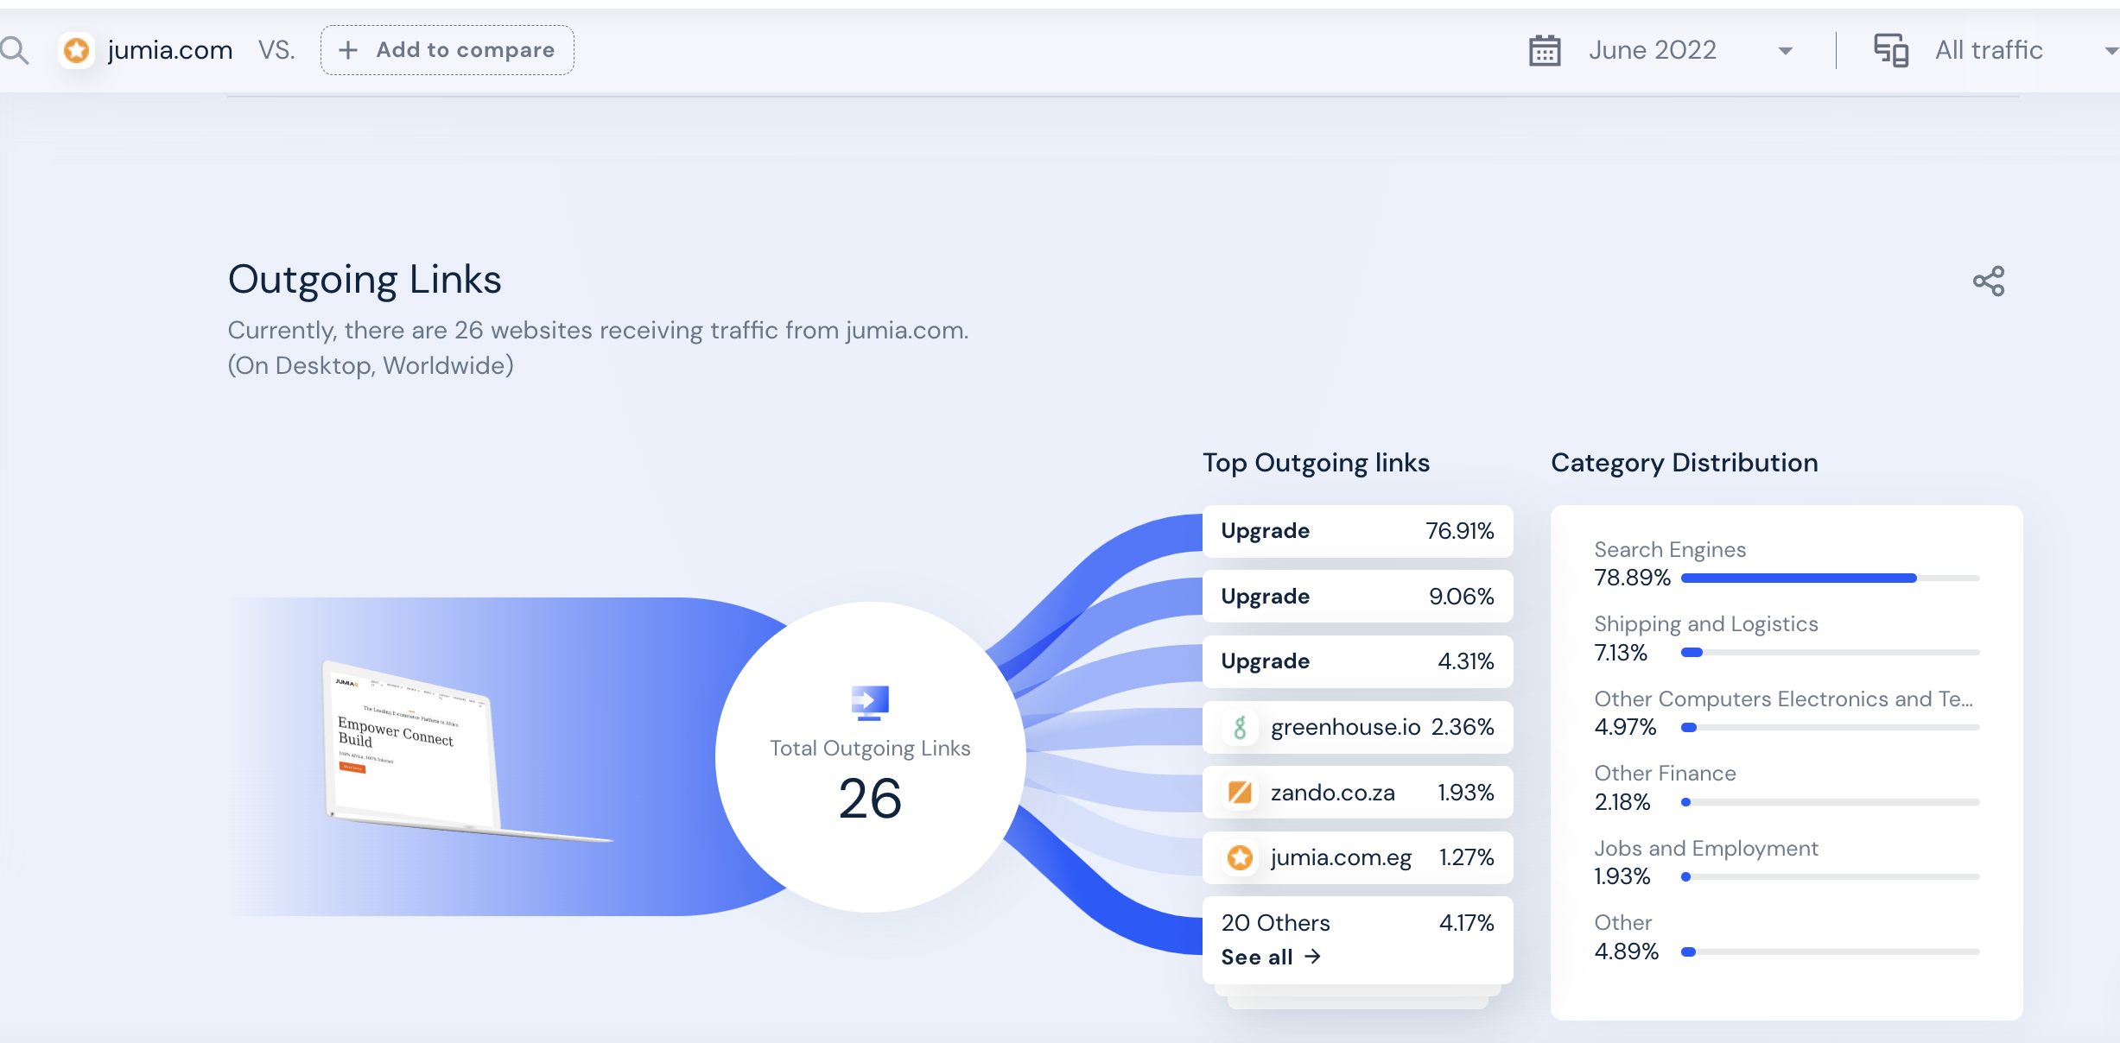This screenshot has width=2120, height=1043.
Task: Click the Shipping and Logistics category
Action: [1705, 624]
